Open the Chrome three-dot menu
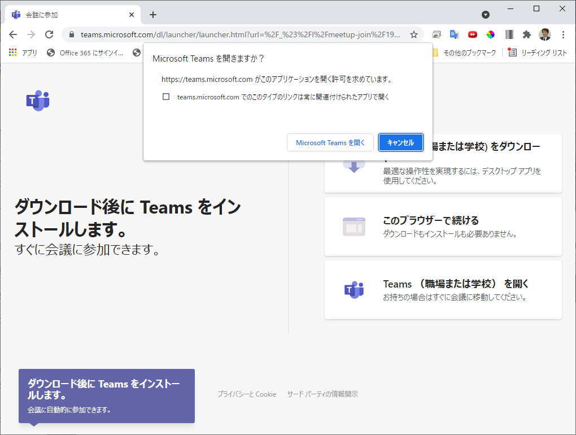Viewport: 576px width, 435px height. tap(563, 34)
